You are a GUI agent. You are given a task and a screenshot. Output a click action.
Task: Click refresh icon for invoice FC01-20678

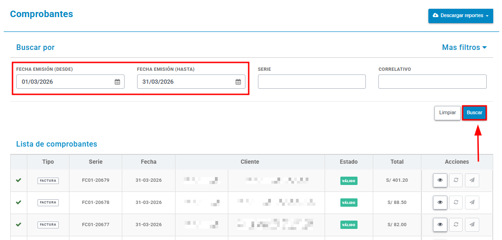point(456,202)
